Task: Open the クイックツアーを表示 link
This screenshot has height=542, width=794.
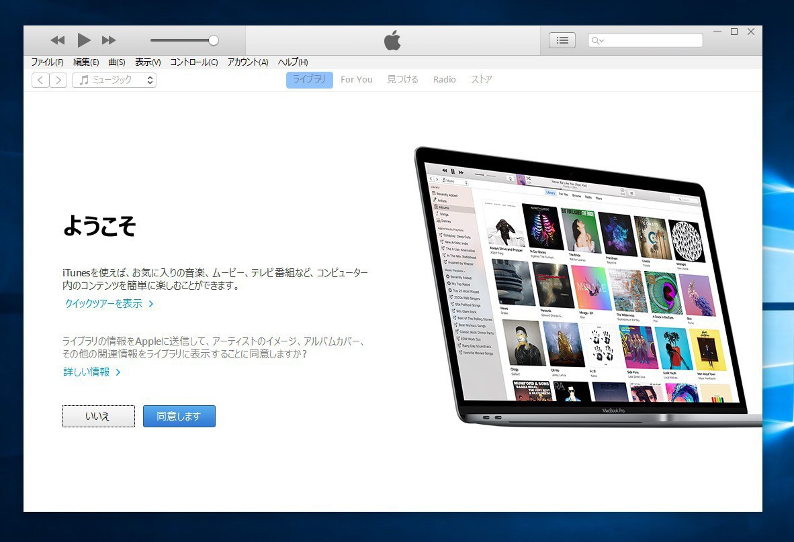Action: tap(109, 303)
